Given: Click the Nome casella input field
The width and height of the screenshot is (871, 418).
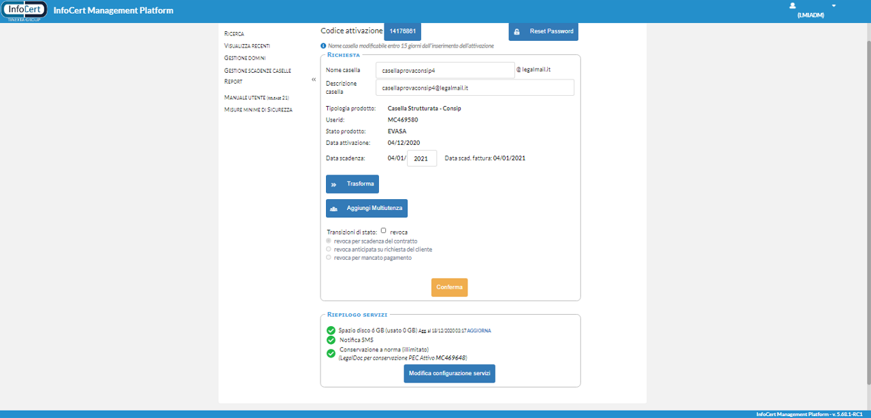Looking at the screenshot, I should tap(445, 70).
